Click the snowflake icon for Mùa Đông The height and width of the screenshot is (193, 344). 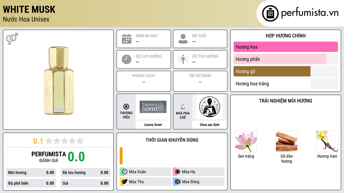(178, 182)
